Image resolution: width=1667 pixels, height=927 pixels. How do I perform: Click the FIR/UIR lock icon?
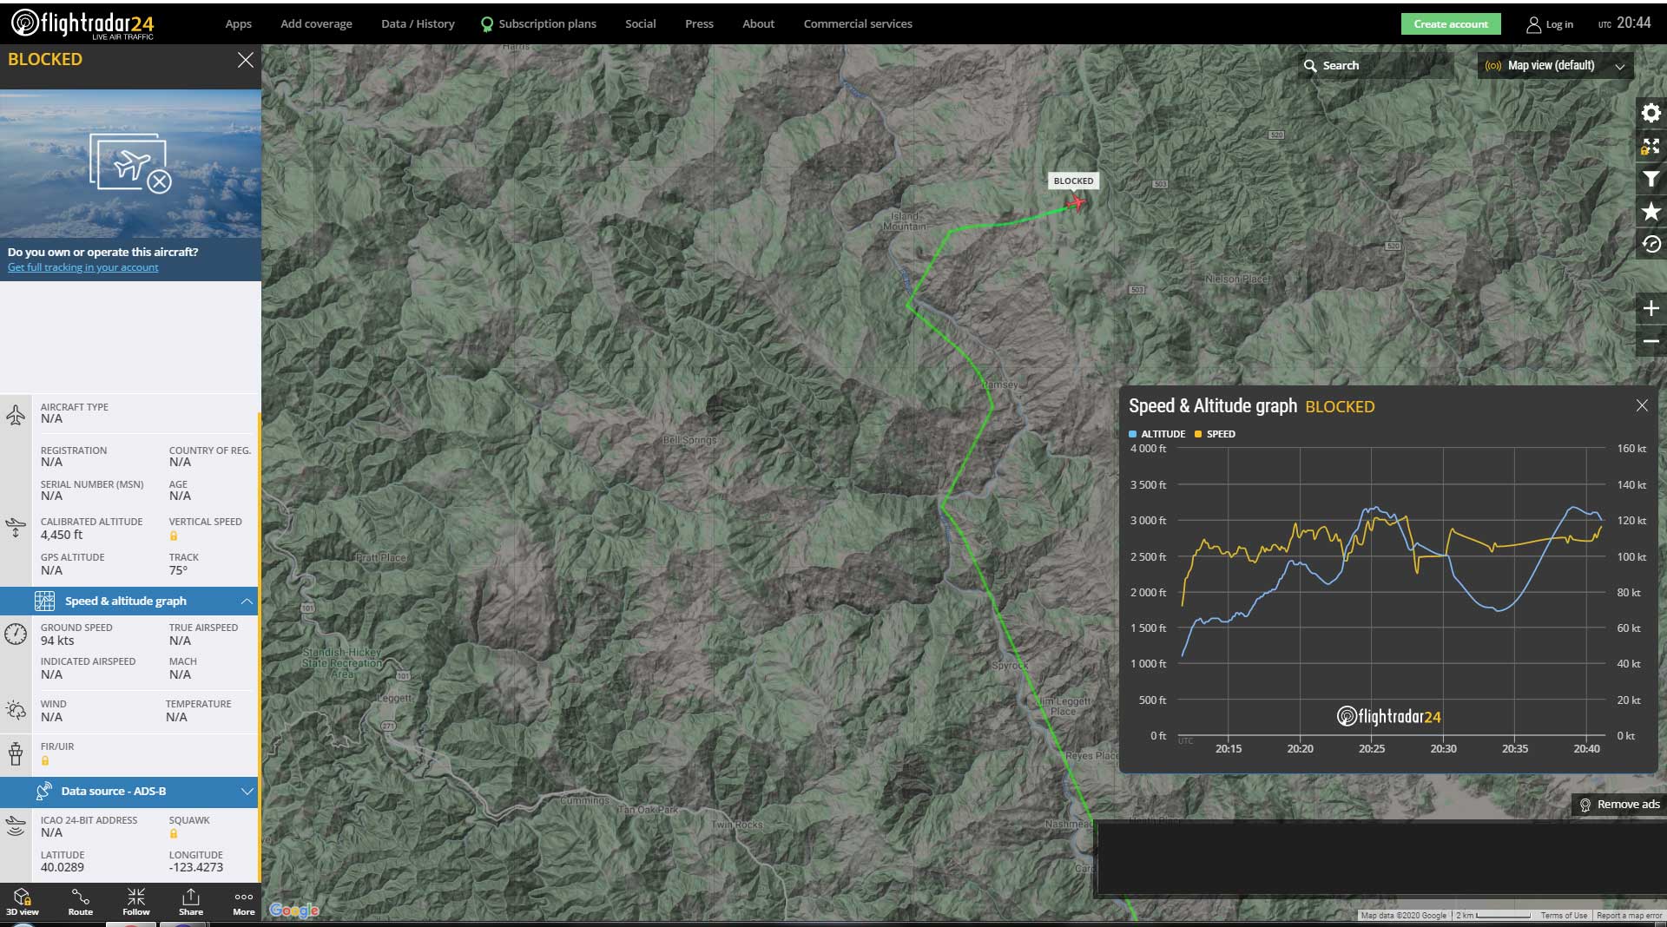click(x=45, y=760)
